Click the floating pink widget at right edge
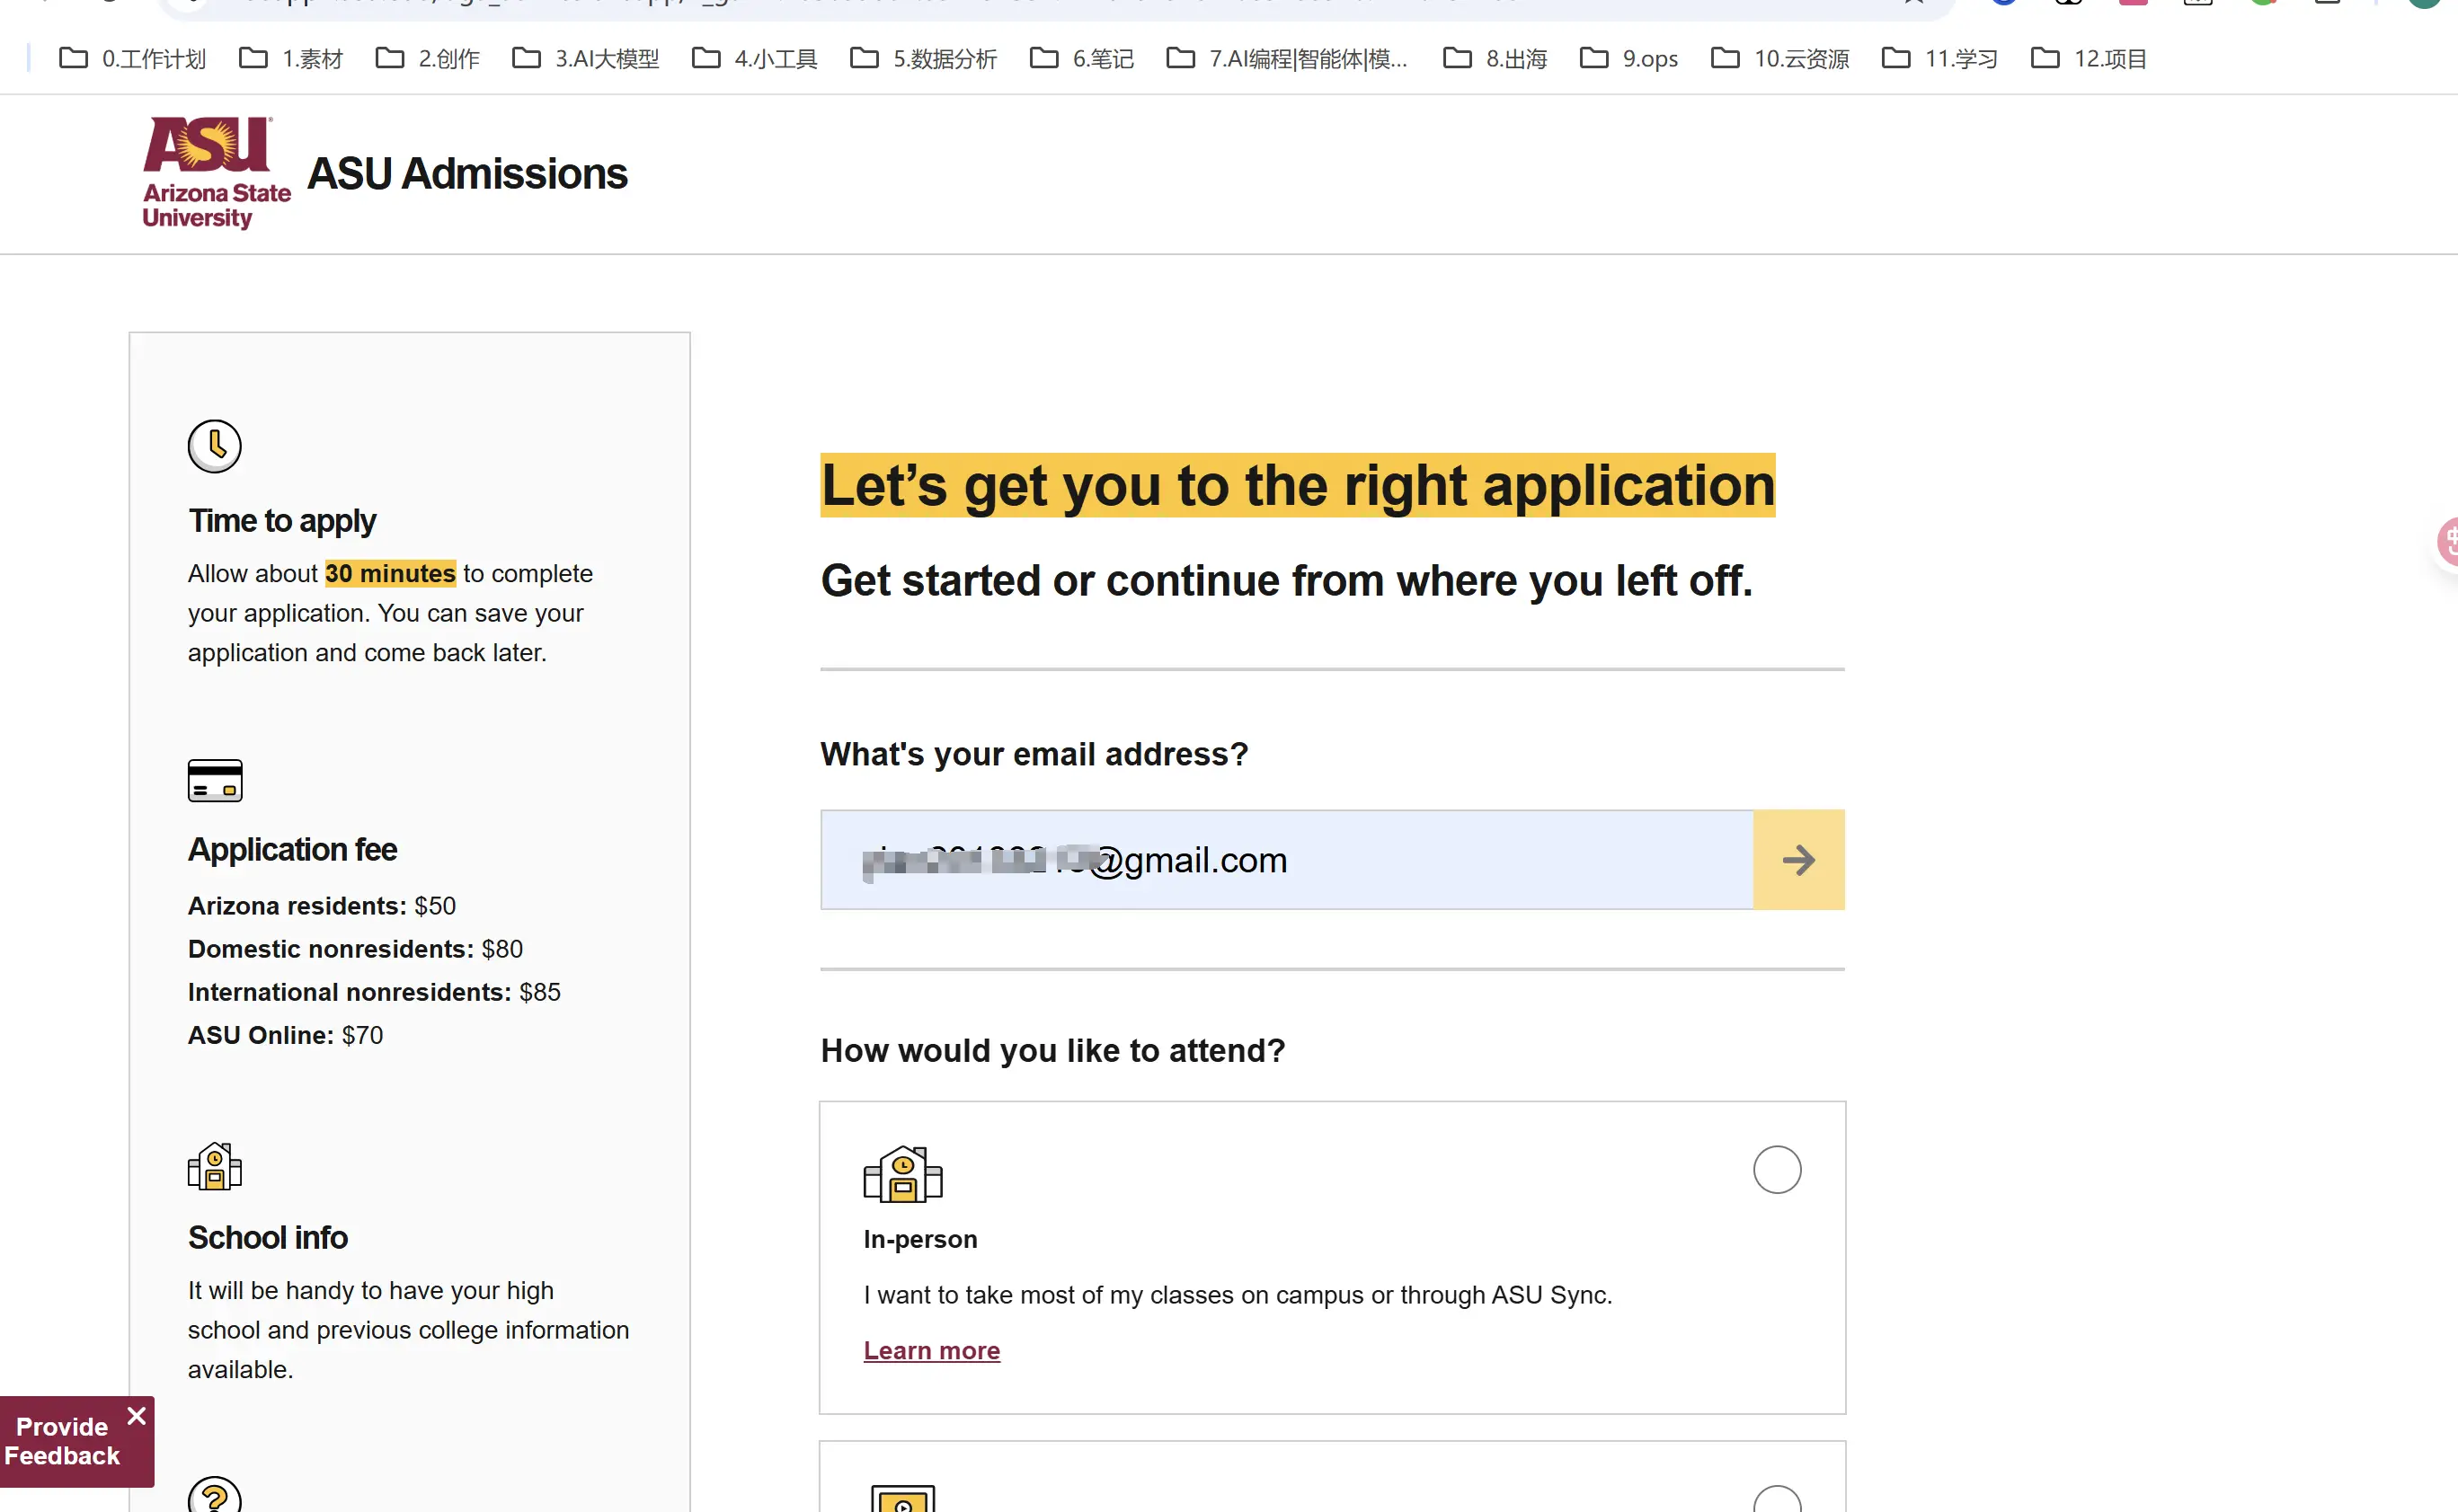Image resolution: width=2458 pixels, height=1512 pixels. pyautogui.click(x=2447, y=542)
